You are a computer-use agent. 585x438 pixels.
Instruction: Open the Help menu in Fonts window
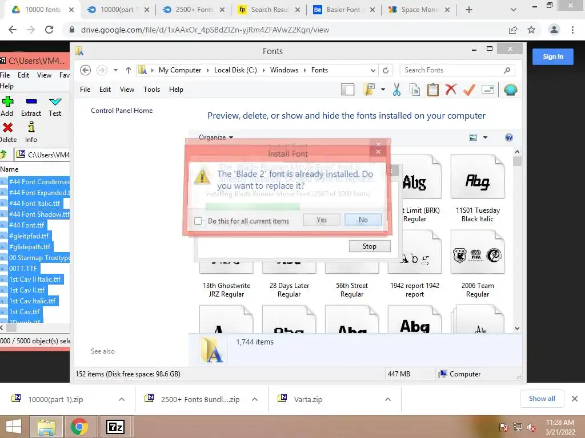click(176, 90)
